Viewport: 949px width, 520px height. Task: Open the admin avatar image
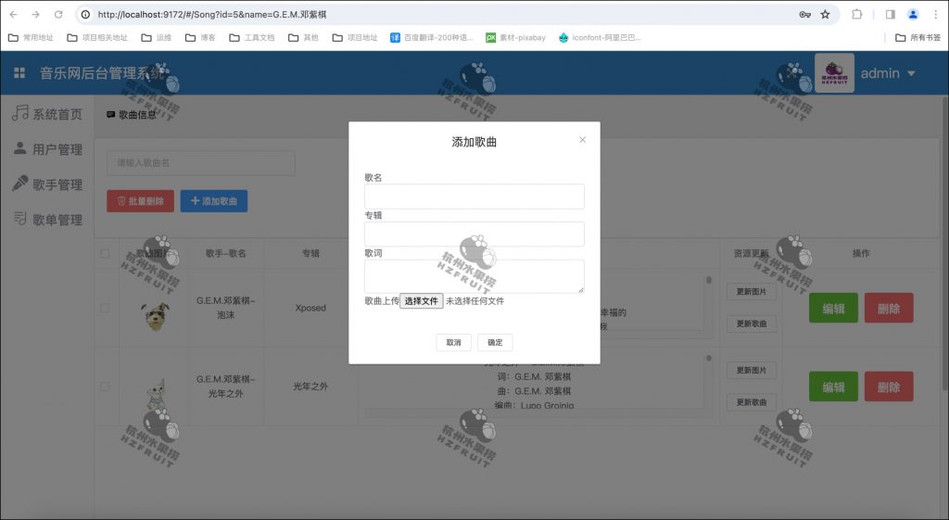point(834,73)
